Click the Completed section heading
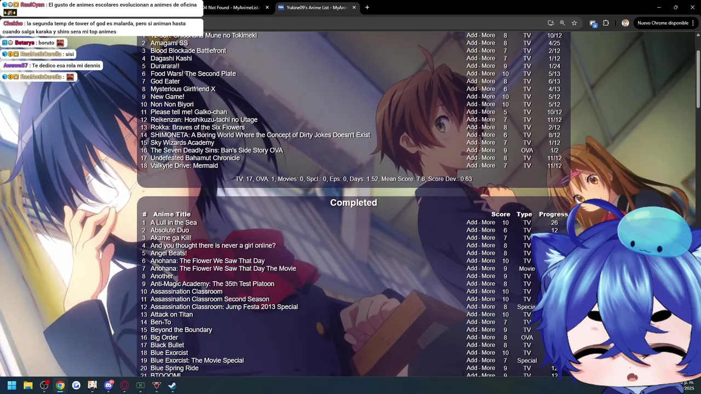 [354, 202]
